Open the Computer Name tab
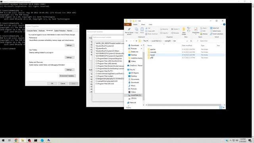This screenshot has width=254, height=143. [x=32, y=31]
